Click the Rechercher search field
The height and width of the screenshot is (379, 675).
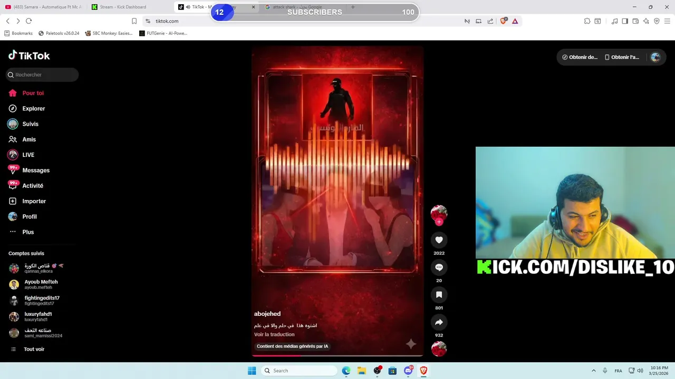[x=42, y=75]
